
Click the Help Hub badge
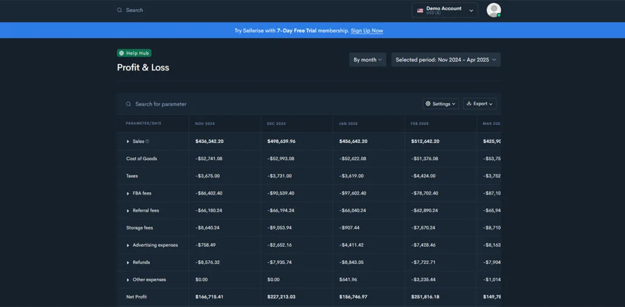click(x=134, y=53)
